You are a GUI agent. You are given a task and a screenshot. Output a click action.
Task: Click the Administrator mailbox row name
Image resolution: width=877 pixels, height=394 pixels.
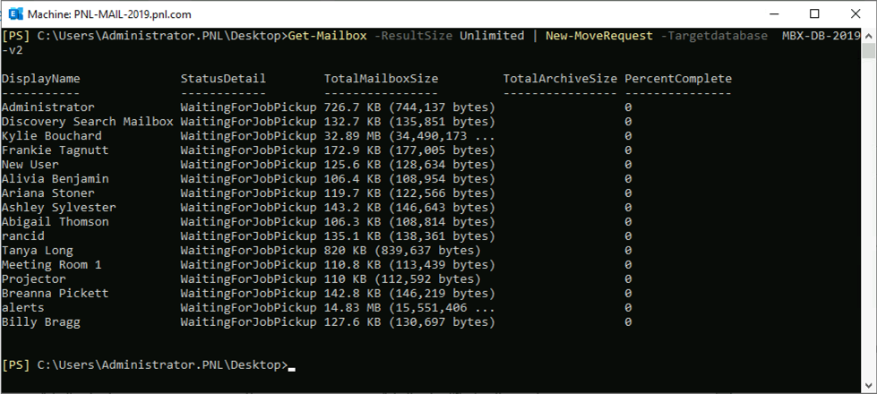47,107
